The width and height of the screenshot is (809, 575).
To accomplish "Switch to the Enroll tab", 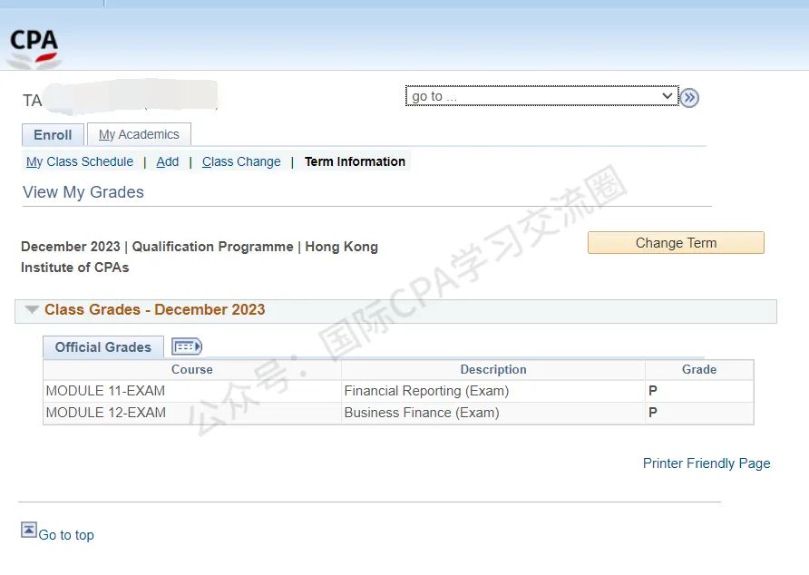I will (53, 135).
